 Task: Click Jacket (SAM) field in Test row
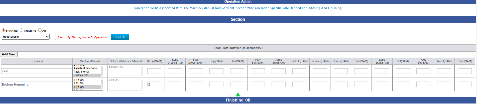[299, 71]
